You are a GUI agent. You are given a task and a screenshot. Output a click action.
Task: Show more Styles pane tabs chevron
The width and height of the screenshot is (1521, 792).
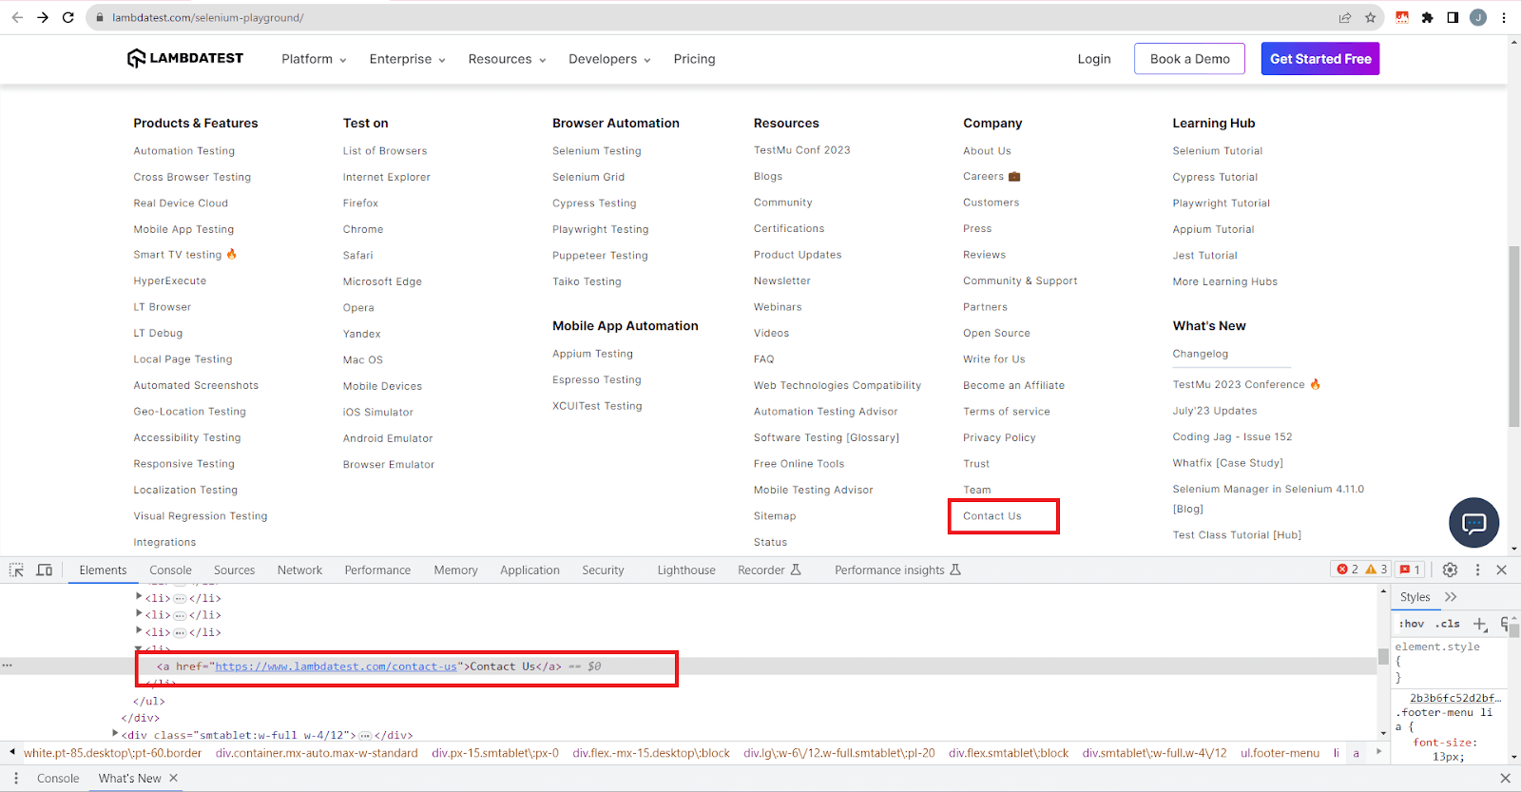1451,597
